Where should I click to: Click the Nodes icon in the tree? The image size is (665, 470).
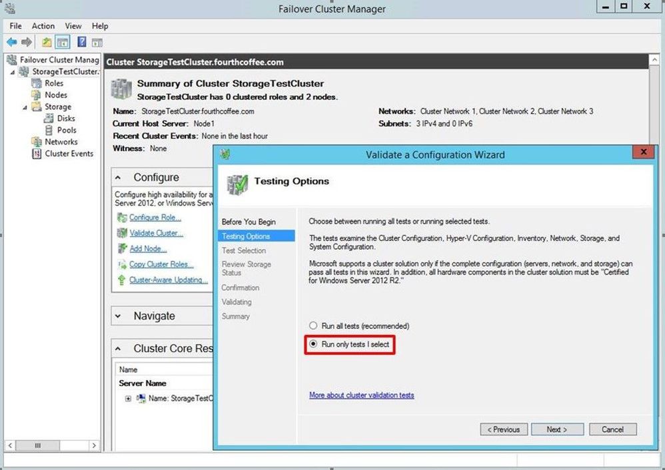click(37, 95)
